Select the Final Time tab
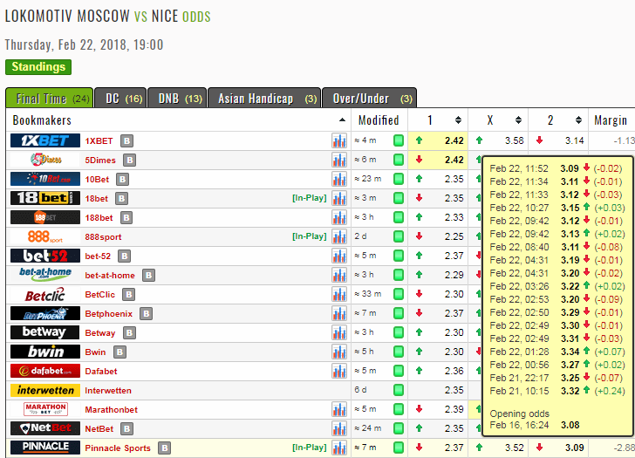The image size is (635, 458). tap(50, 98)
